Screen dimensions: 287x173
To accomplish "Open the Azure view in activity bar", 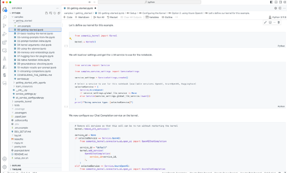I will coord(5,67).
